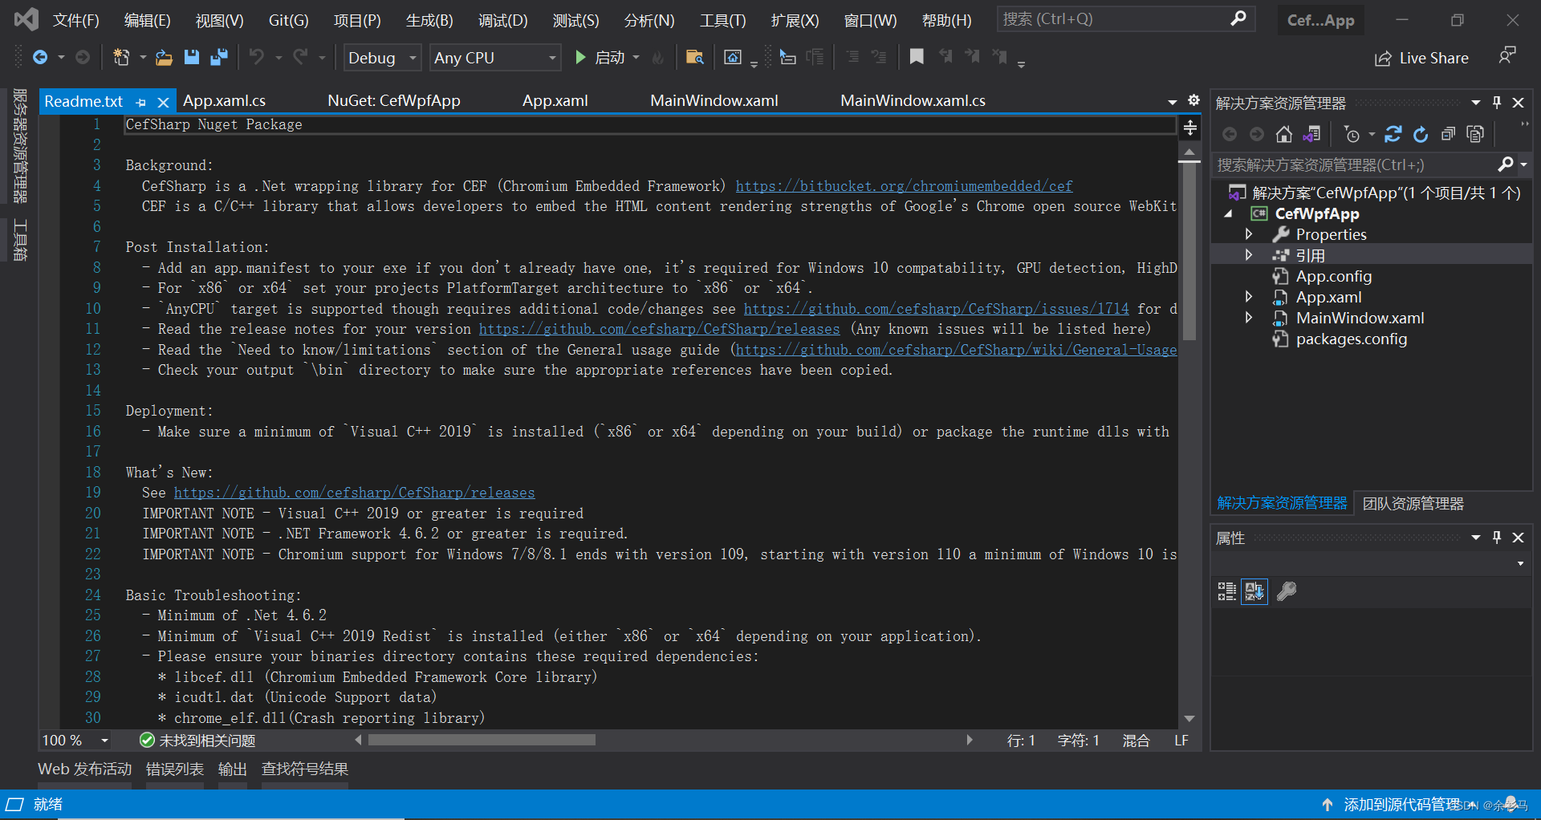Start debugging with the green 启动 arrow
The image size is (1541, 820).
580,57
